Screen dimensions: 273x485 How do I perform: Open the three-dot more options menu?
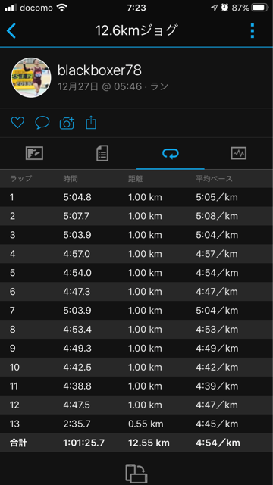[253, 30]
